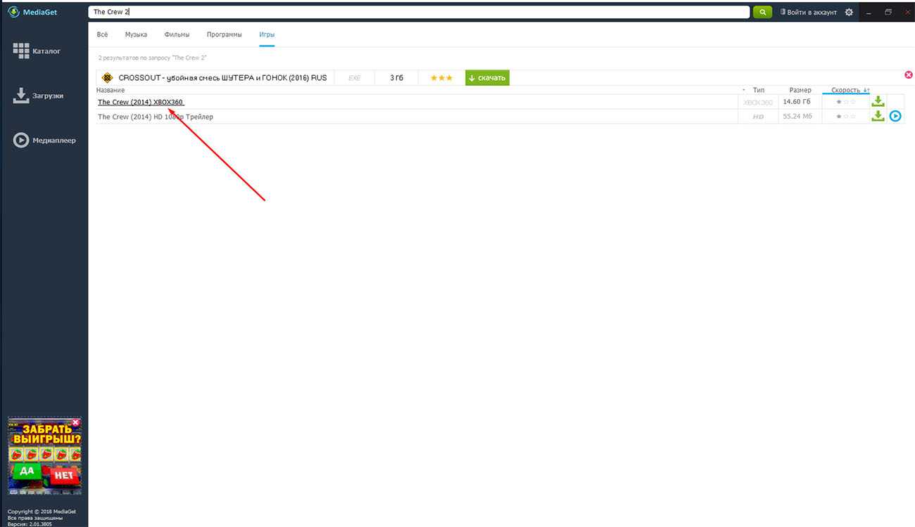
Task: Click the green скачать button for CROSSOUT
Action: click(x=487, y=77)
